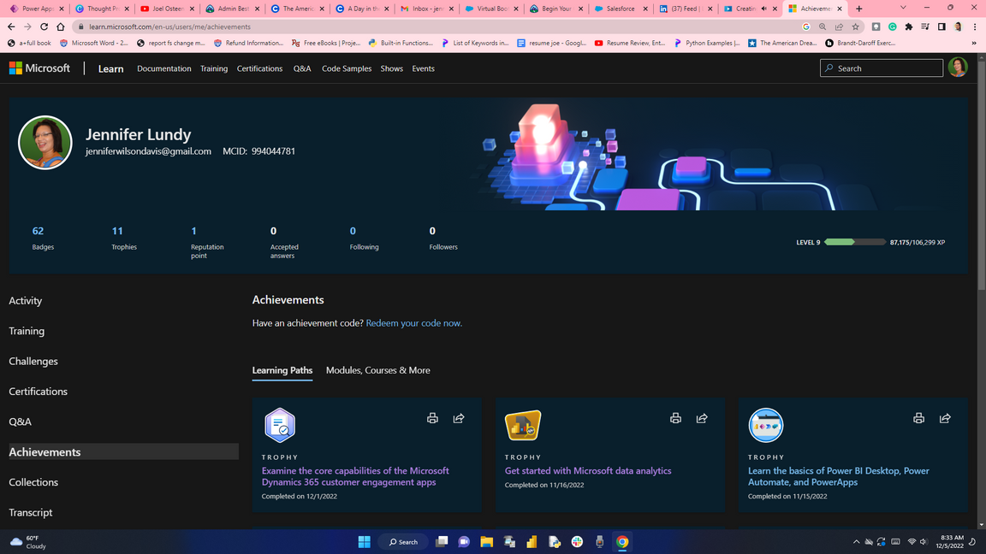This screenshot has height=554, width=986.
Task: Open a new browser tab
Action: coord(859,9)
